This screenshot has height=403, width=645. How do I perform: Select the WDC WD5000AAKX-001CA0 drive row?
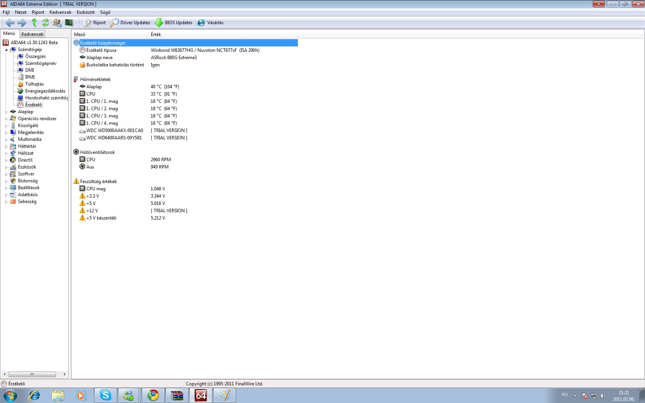pos(185,130)
